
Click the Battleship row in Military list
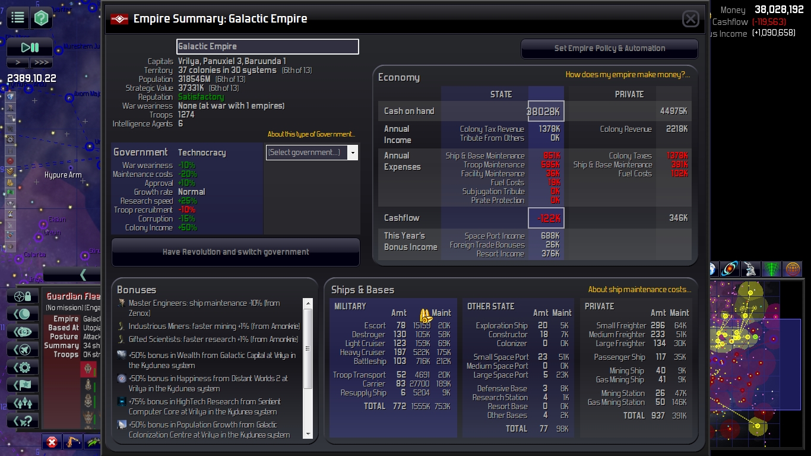coord(392,361)
